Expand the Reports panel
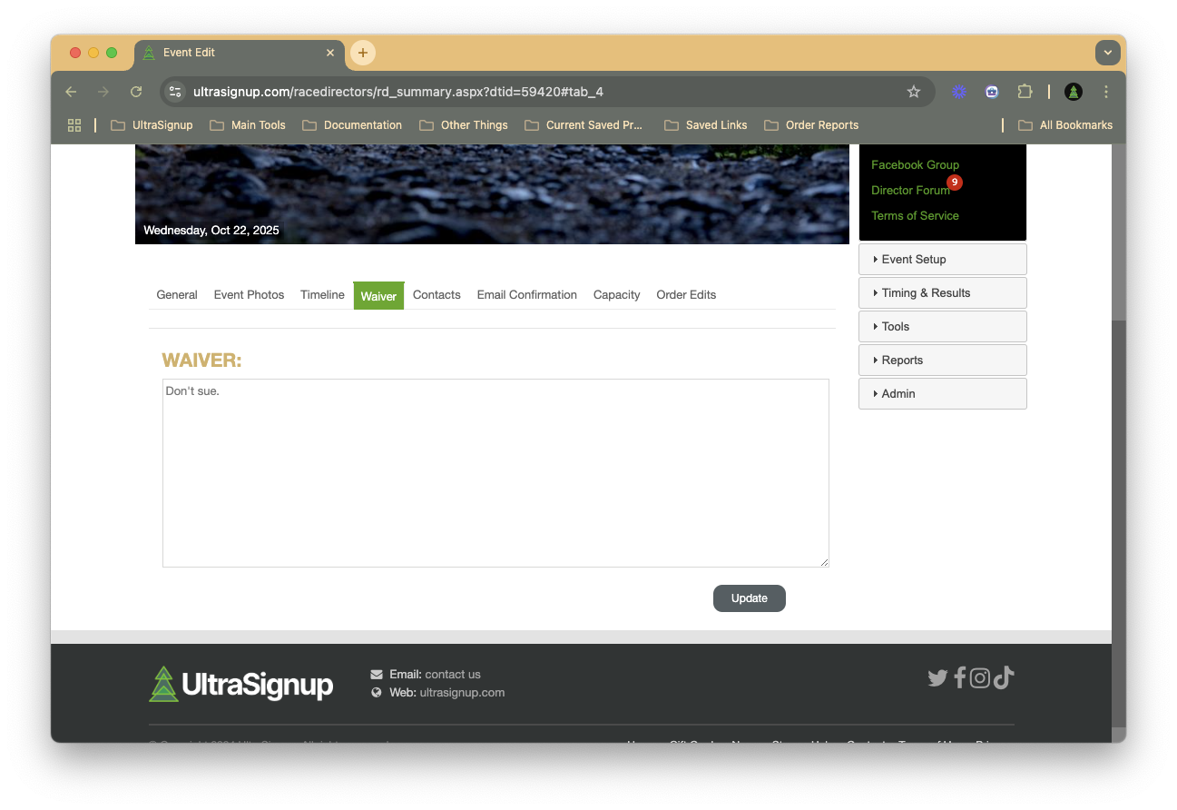 pyautogui.click(x=942, y=361)
